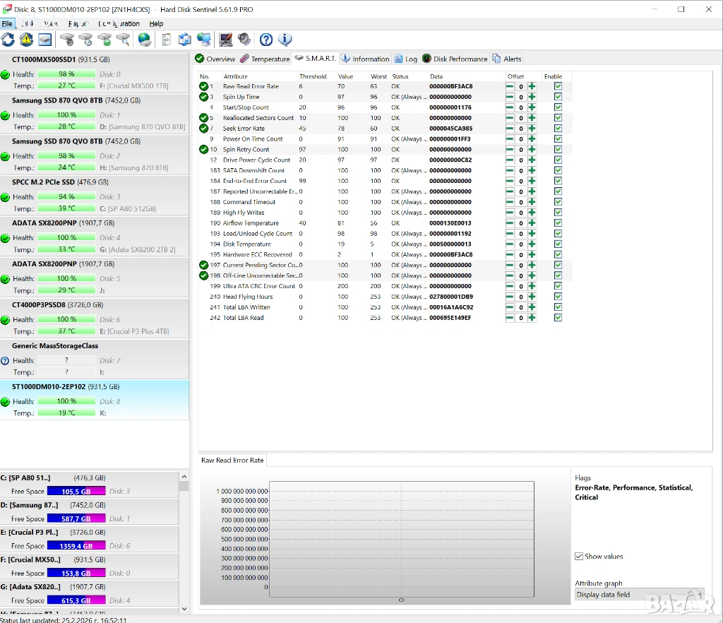The height and width of the screenshot is (623, 723).
Task: Decrease offset for Reallocated Sectors Count
Action: pos(510,118)
